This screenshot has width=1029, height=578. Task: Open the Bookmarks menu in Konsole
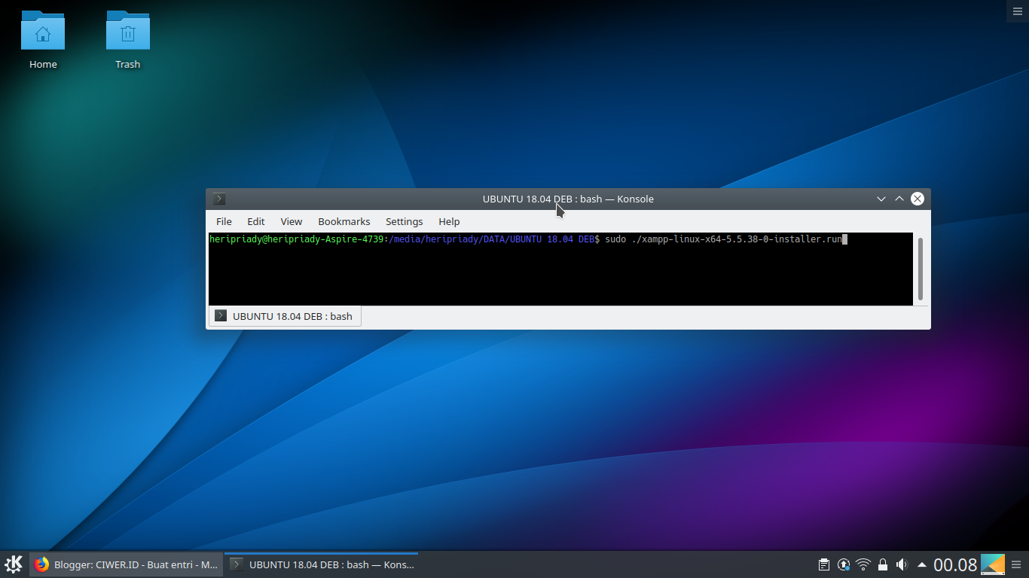point(344,221)
